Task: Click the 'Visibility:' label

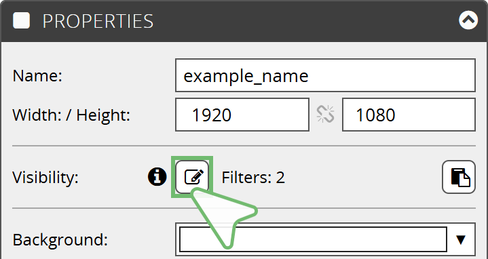Action: click(45, 177)
